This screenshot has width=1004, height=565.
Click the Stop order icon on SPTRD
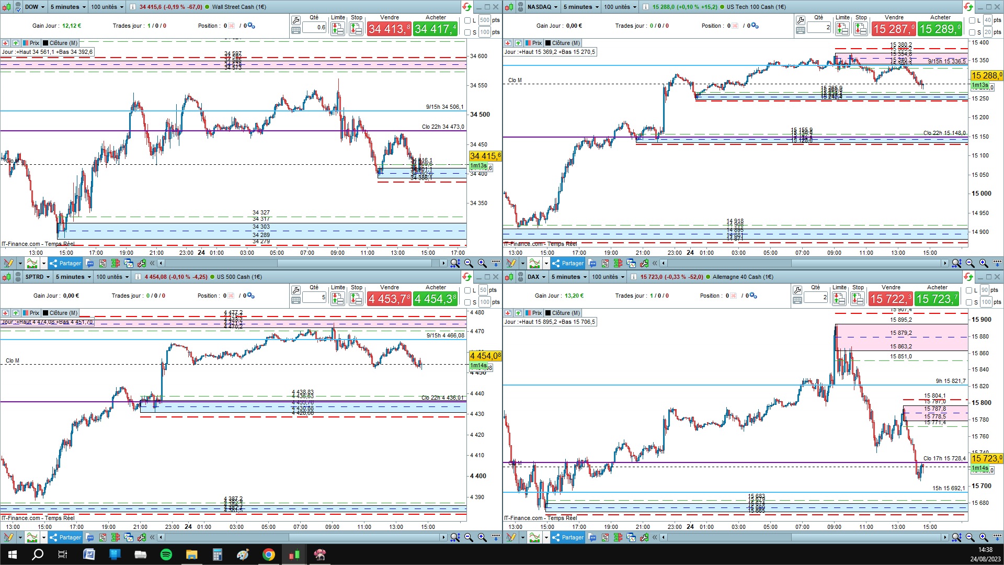coord(356,299)
